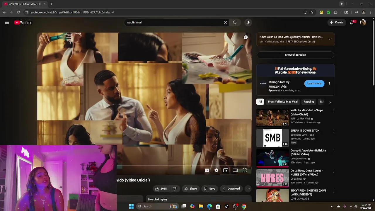Clear the search text with X

click(226, 23)
